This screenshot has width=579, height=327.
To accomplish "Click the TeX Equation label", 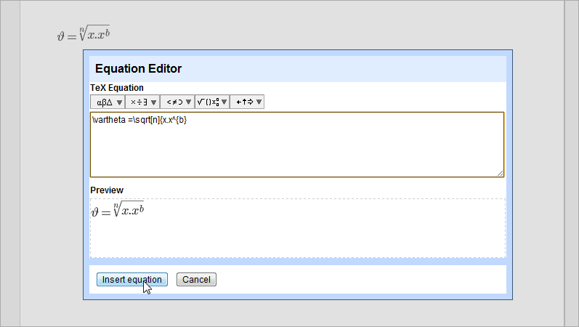I will [x=117, y=88].
